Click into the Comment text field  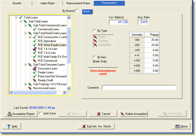tap(139, 88)
